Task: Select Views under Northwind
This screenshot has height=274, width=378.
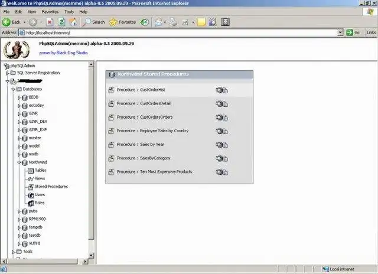Action: (40, 178)
